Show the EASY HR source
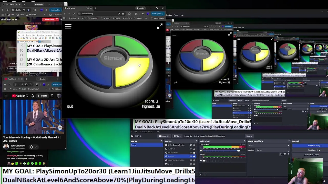The width and height of the screenshot is (328, 184). pyautogui.click(x=191, y=156)
